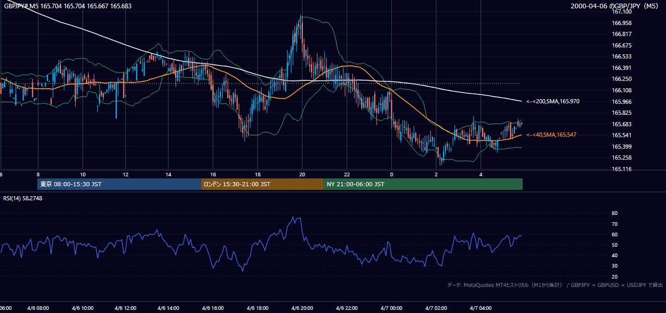Click the 165.116 price axis label
666x313 pixels.
click(x=622, y=169)
